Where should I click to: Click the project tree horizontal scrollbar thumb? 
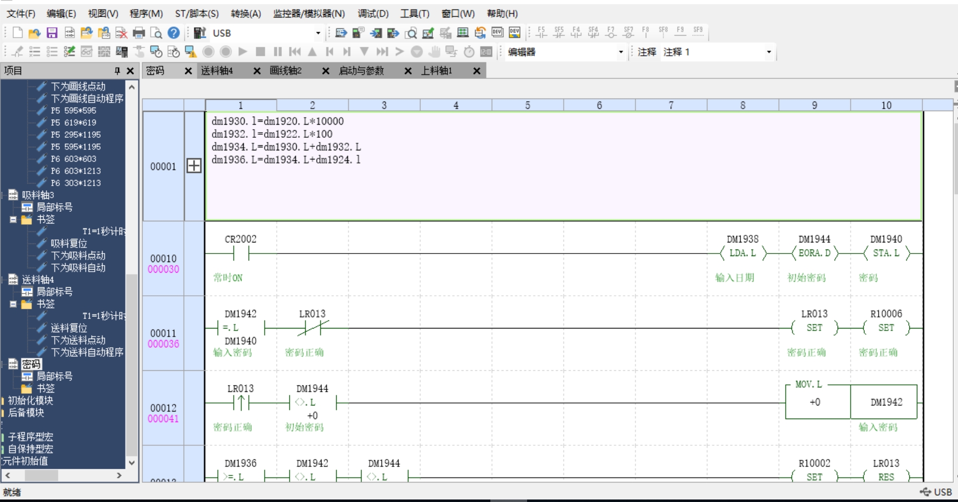click(x=41, y=475)
